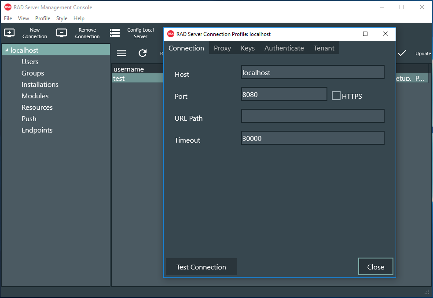
Task: Click the Remove Connection label
Action: coord(87,33)
